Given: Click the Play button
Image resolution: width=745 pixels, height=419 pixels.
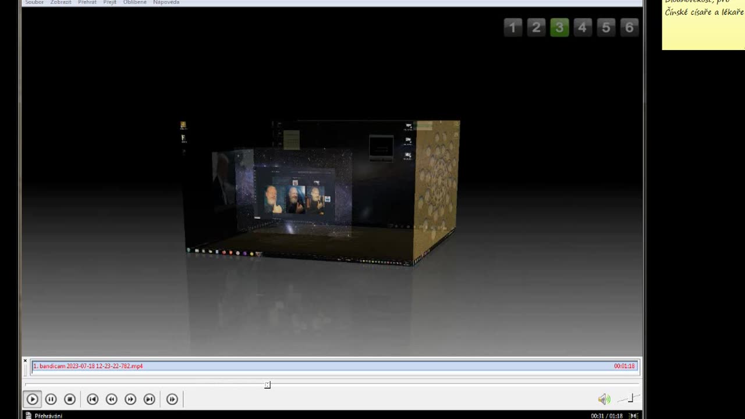Looking at the screenshot, I should tap(32, 399).
